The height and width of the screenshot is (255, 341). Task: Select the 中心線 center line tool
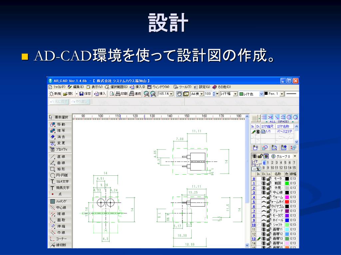click(x=60, y=208)
